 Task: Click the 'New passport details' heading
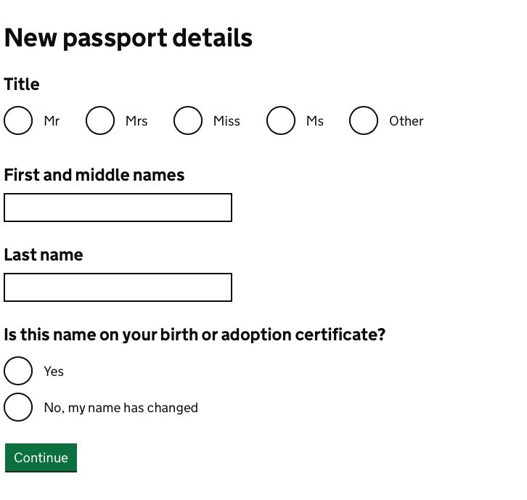[128, 38]
